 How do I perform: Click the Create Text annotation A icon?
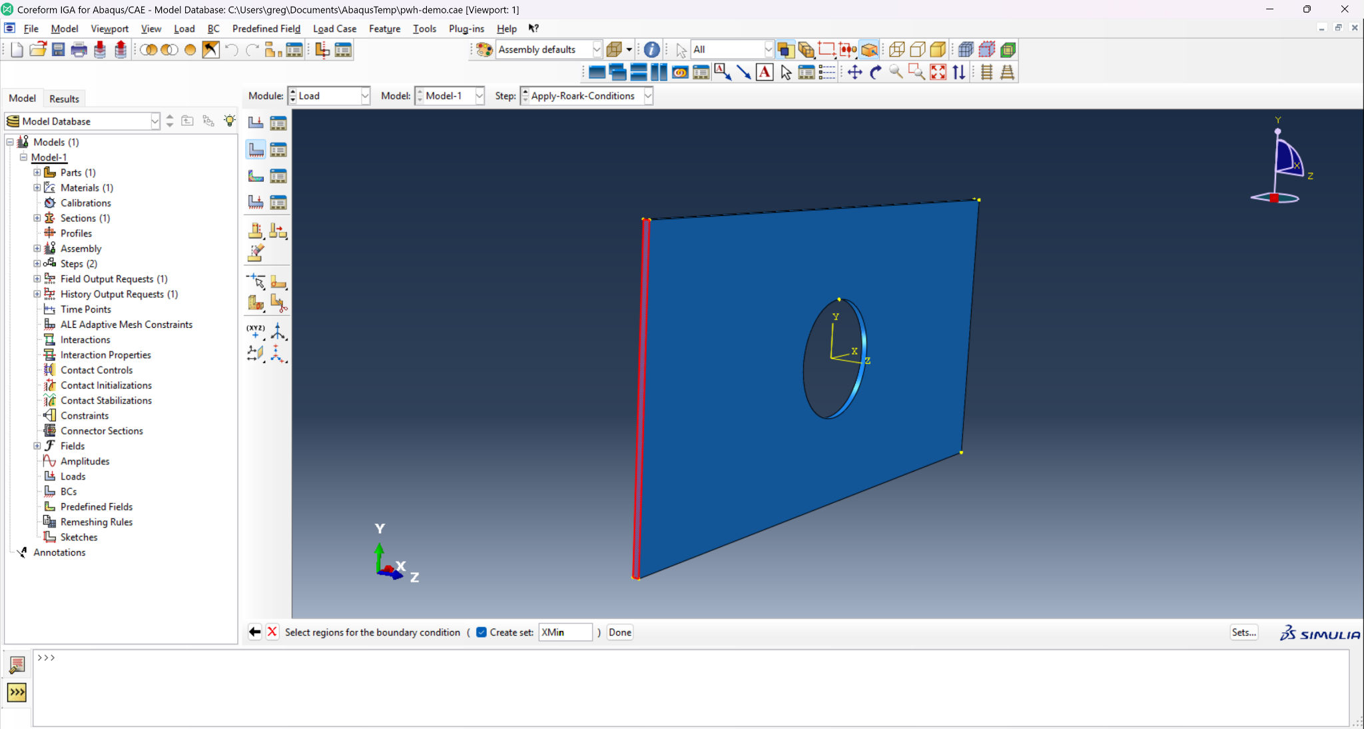pos(765,72)
